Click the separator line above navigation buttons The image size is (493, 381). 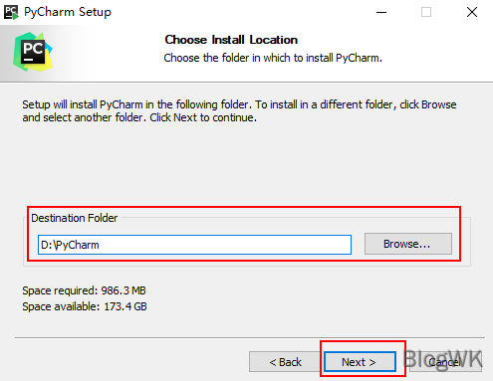click(250, 338)
